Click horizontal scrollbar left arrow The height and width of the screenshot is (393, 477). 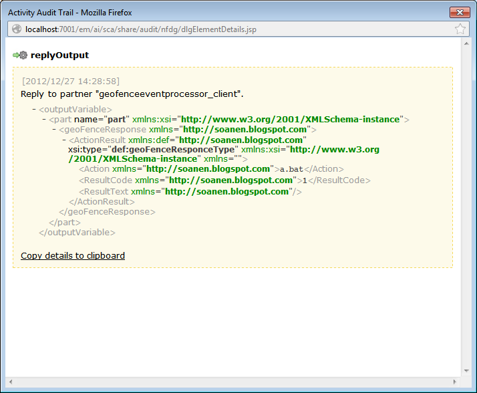tap(11, 382)
